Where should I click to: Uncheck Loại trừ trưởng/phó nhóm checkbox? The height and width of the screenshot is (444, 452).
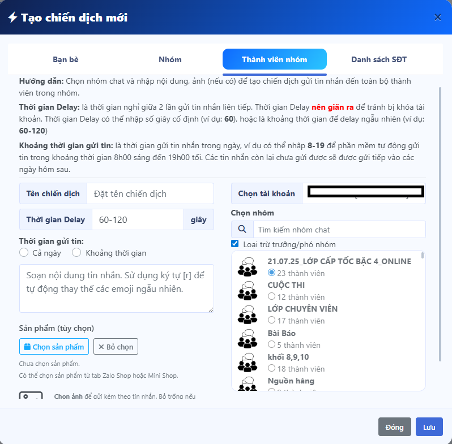tap(235, 244)
